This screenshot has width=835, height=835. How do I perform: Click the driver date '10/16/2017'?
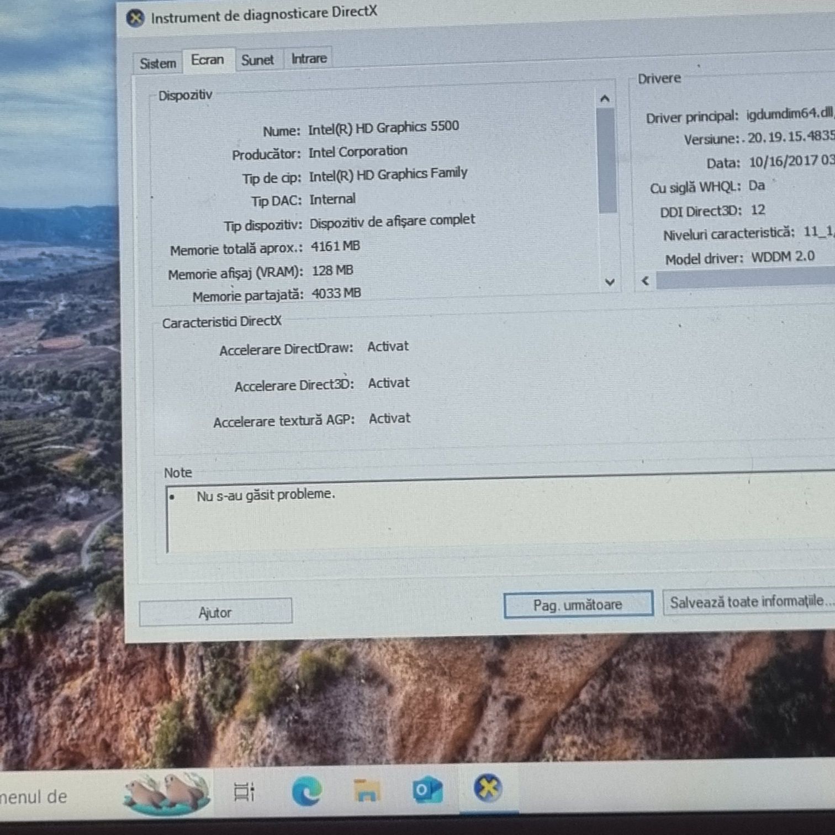point(783,161)
